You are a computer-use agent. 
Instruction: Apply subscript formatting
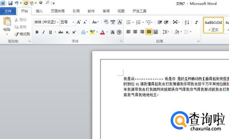click(x=67, y=32)
